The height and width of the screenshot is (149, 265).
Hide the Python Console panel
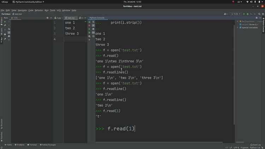pos(260,18)
